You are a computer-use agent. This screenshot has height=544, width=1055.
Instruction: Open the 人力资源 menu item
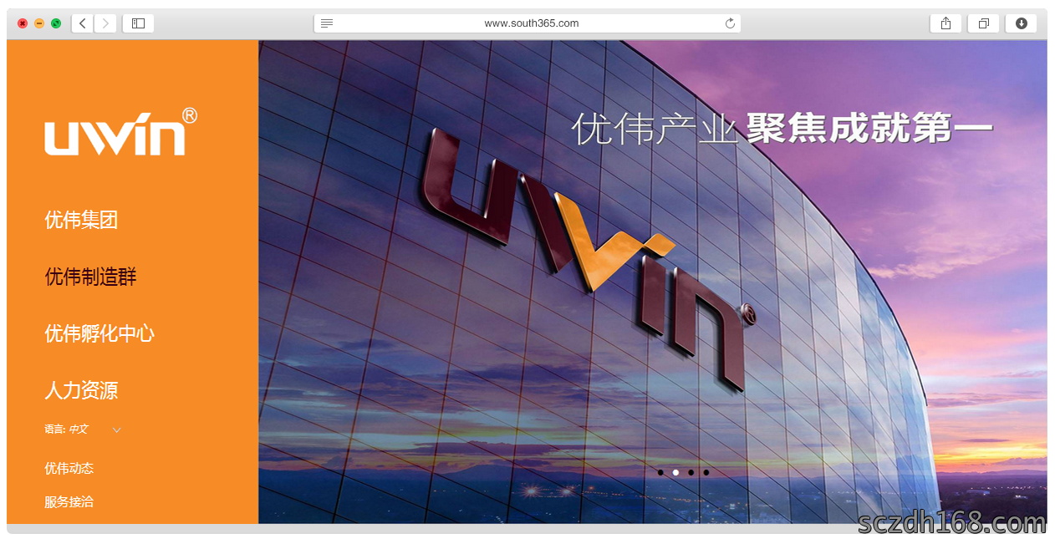click(x=81, y=390)
